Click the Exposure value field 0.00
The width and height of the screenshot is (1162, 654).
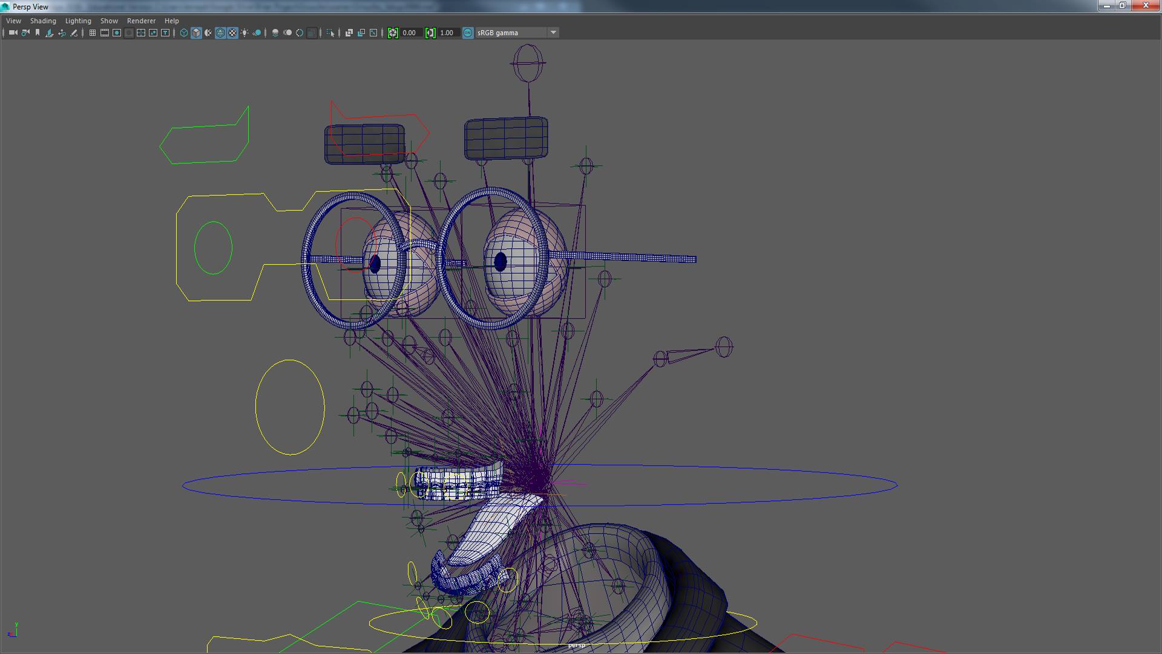click(410, 33)
